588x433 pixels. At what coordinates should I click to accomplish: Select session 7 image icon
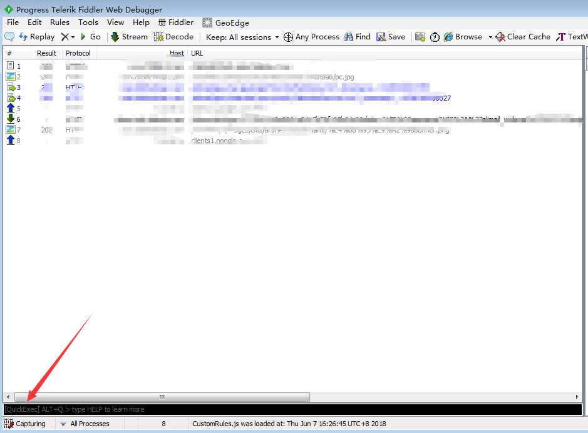click(x=11, y=129)
